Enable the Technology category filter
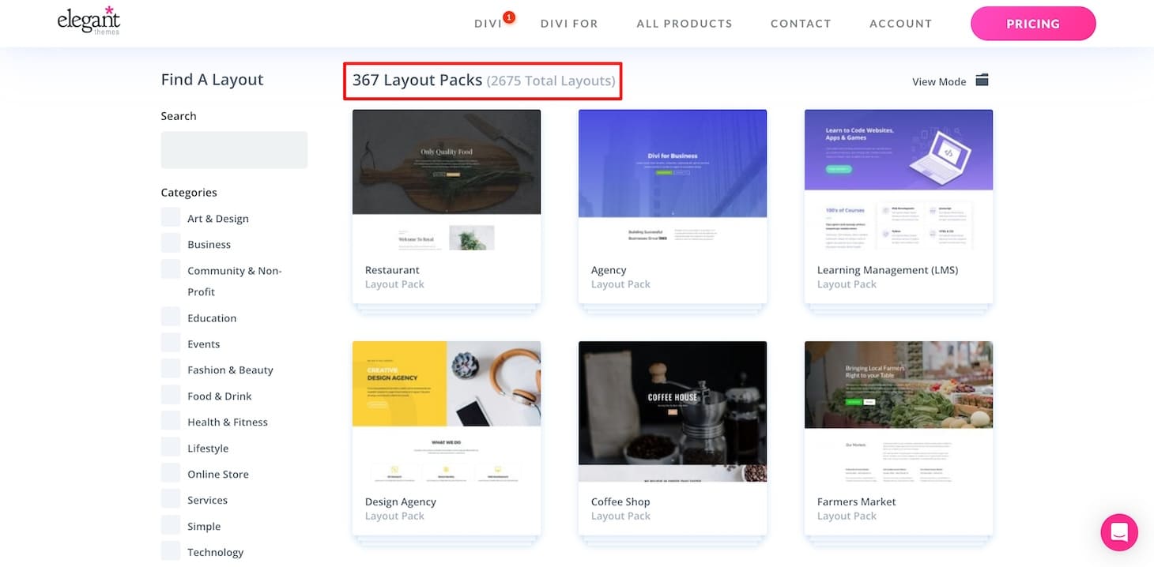 171,550
